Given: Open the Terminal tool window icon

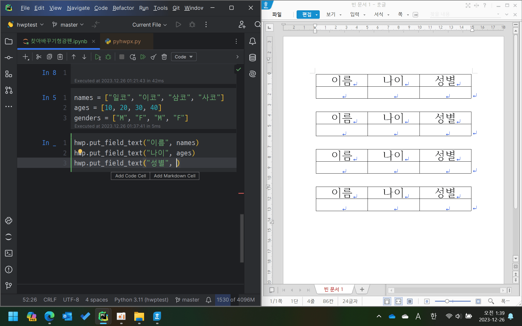Looking at the screenshot, I should 9,253.
